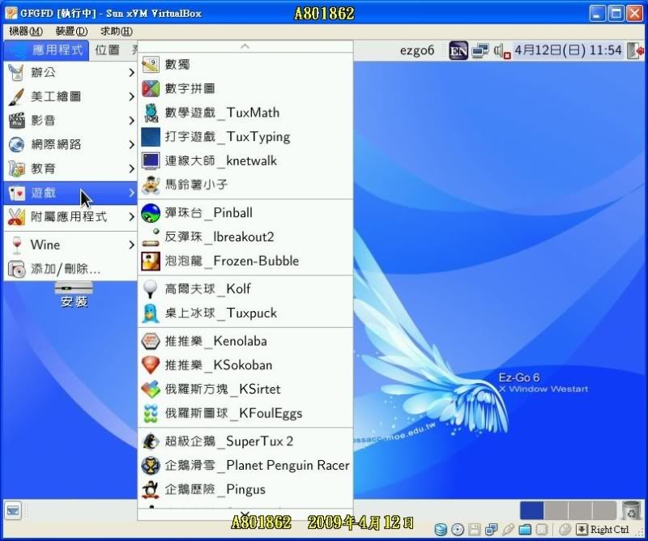Open VirtualBox 機器(M) menu
The width and height of the screenshot is (648, 541).
point(26,31)
